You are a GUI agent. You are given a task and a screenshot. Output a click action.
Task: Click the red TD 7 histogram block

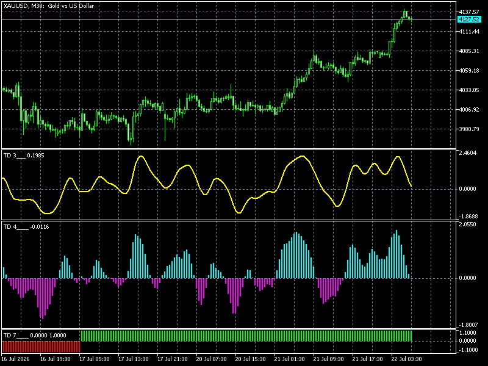point(41,346)
